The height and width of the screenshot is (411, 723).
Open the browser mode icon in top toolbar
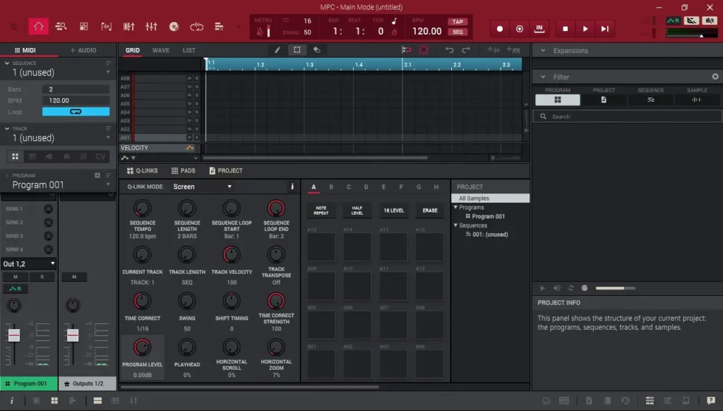(61, 27)
